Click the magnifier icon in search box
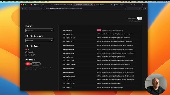This screenshot has width=170, height=95. pyautogui.click(x=27, y=30)
